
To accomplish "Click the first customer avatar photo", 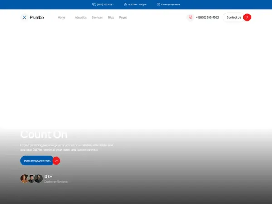I will [x=24, y=179].
